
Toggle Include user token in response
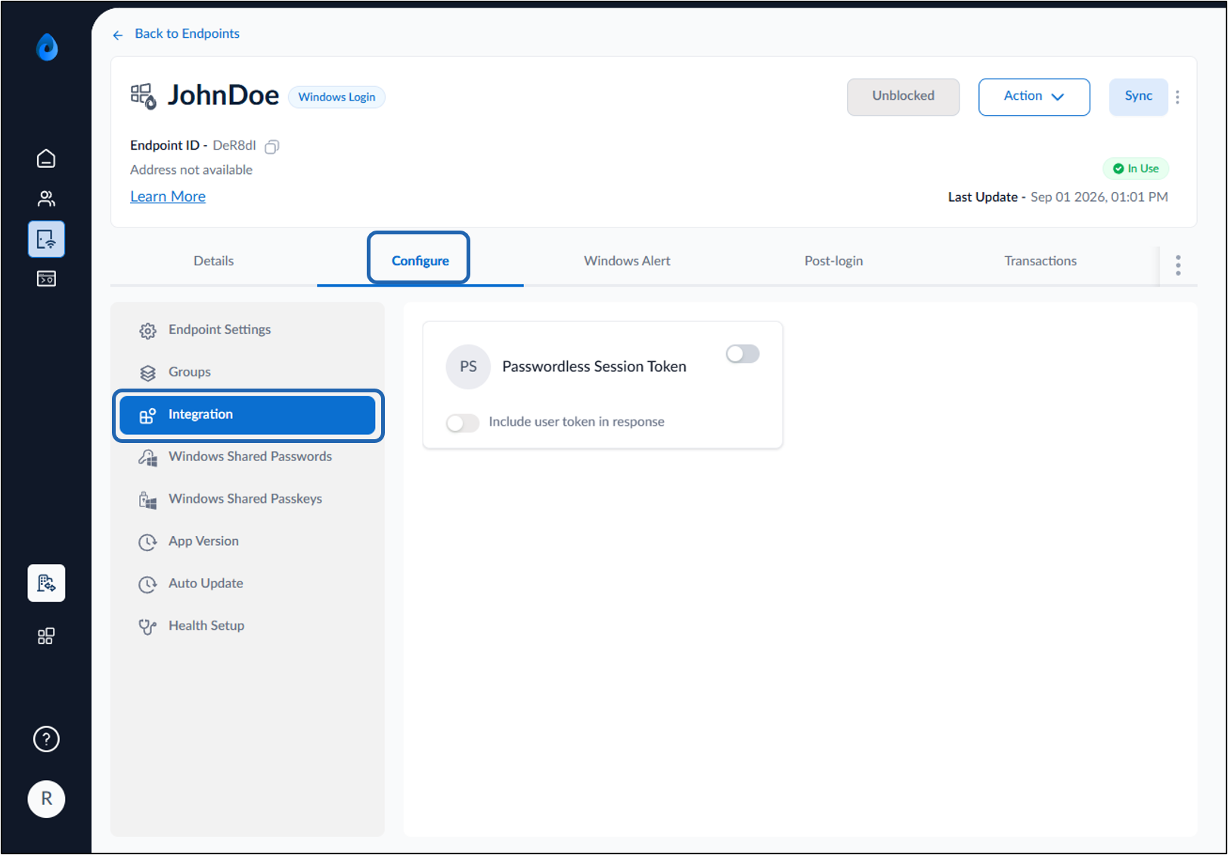click(x=463, y=423)
